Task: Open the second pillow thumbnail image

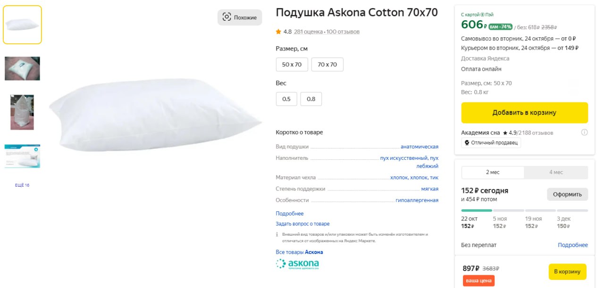Action: (22, 68)
